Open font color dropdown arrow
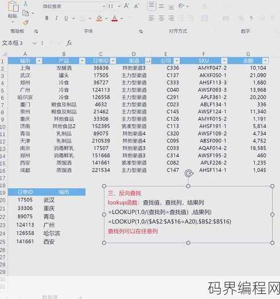This screenshot has height=299, width=280. pyautogui.click(x=122, y=18)
